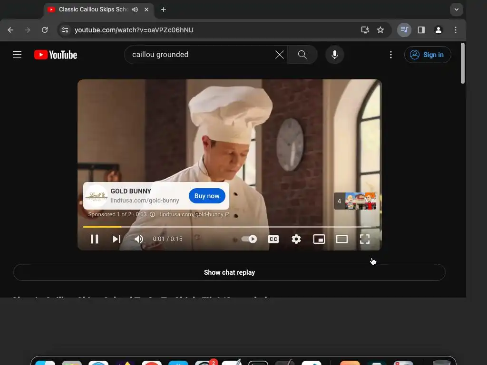
Task: View site information icon in address bar
Action: (65, 30)
